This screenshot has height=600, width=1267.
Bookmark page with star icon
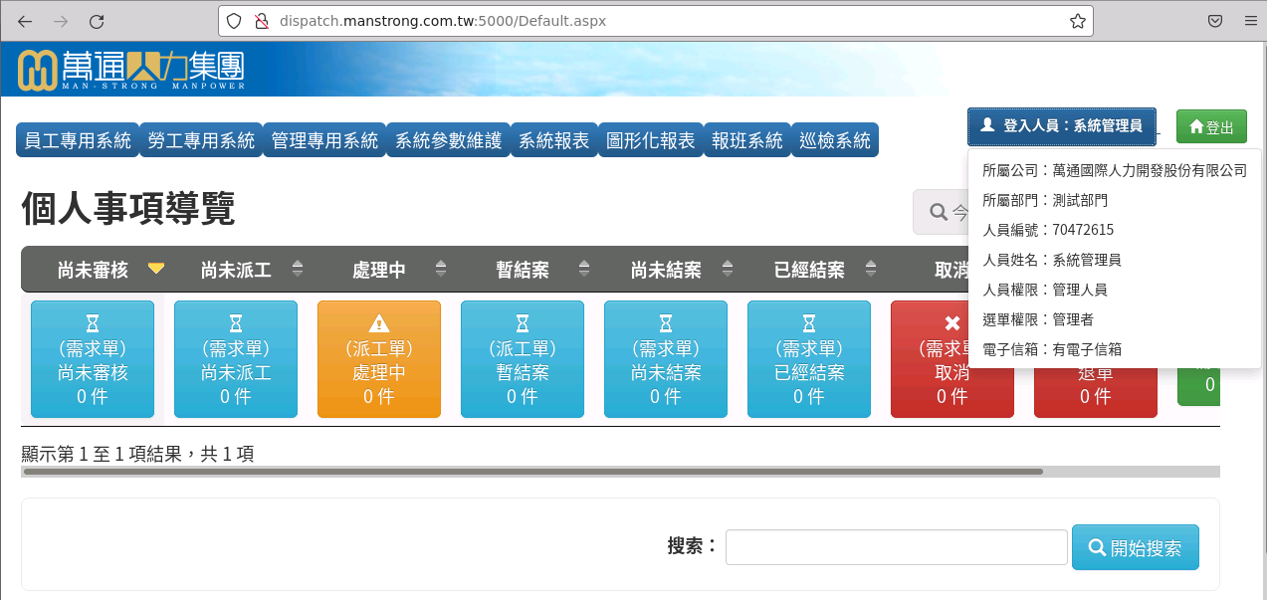(x=1077, y=21)
